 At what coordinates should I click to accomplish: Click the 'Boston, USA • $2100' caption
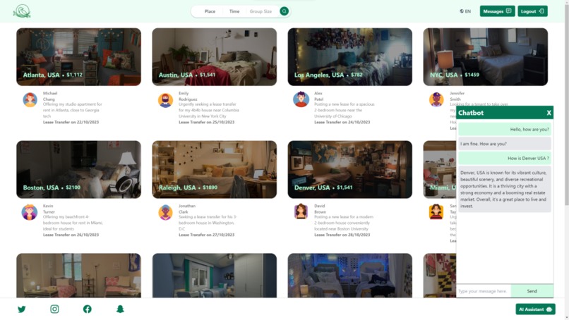click(52, 187)
